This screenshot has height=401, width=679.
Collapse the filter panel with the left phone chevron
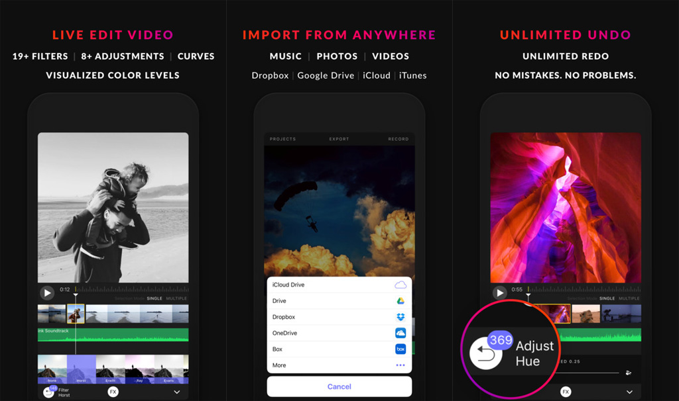click(x=177, y=392)
